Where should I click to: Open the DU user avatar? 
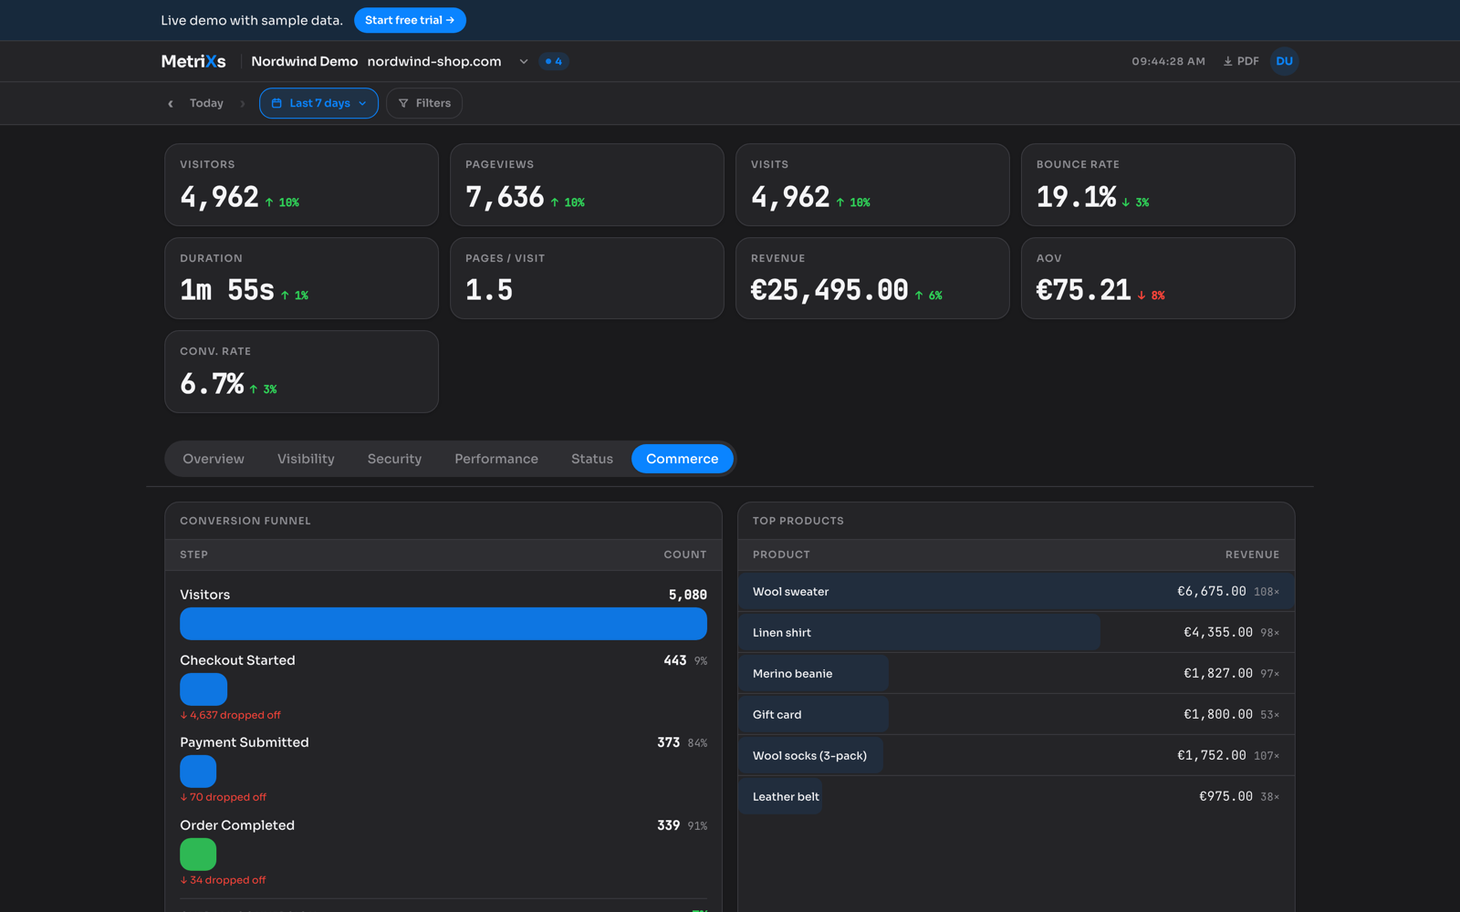pos(1284,61)
